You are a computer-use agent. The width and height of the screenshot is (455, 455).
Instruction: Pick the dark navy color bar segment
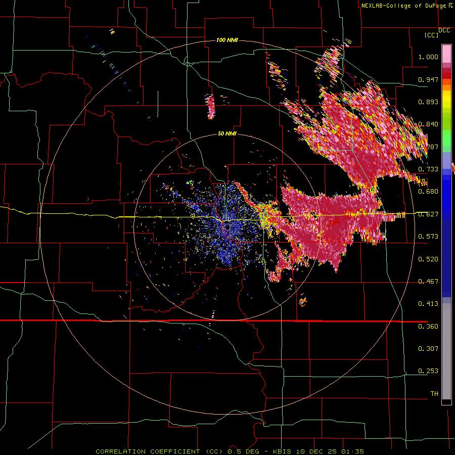[x=446, y=258]
